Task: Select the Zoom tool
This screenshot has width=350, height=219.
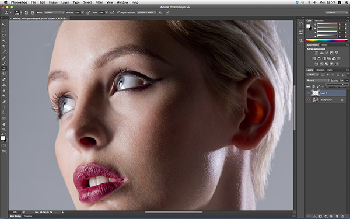Action: [4, 130]
